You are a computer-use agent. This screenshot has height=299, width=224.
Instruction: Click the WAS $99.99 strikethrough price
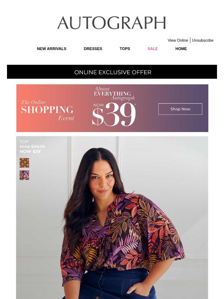coord(32,147)
